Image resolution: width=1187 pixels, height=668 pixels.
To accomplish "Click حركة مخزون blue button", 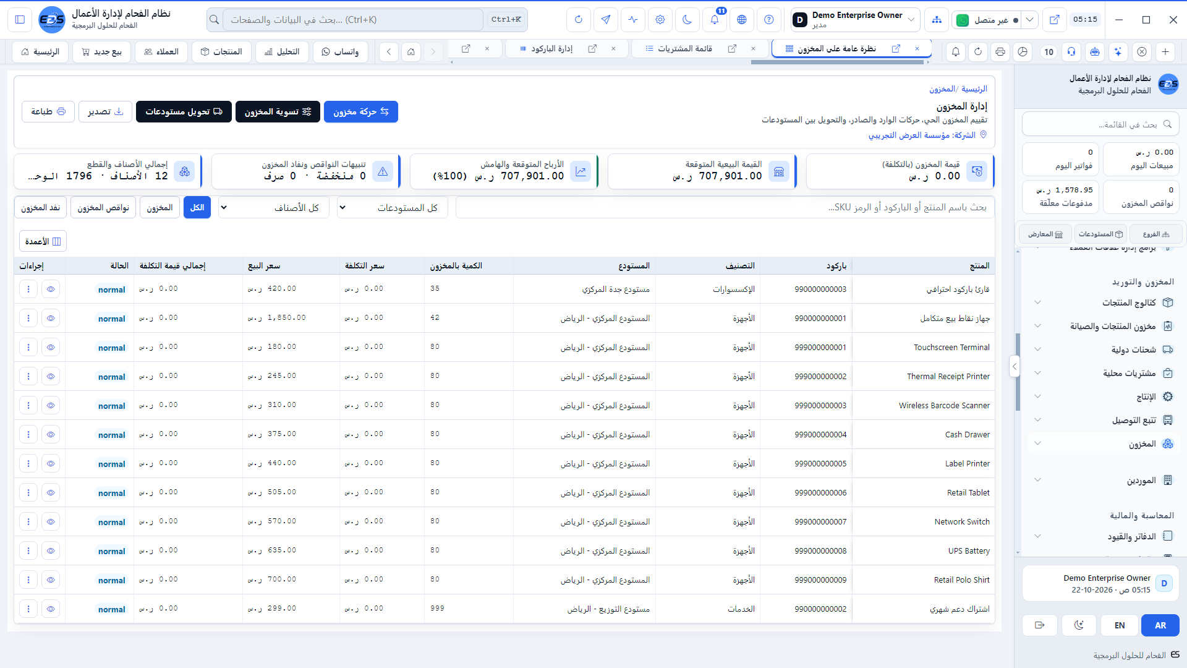I will 361,112.
